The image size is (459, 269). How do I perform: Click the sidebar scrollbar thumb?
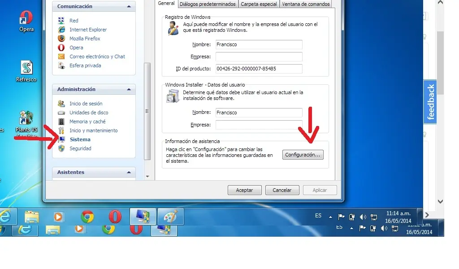click(x=147, y=111)
